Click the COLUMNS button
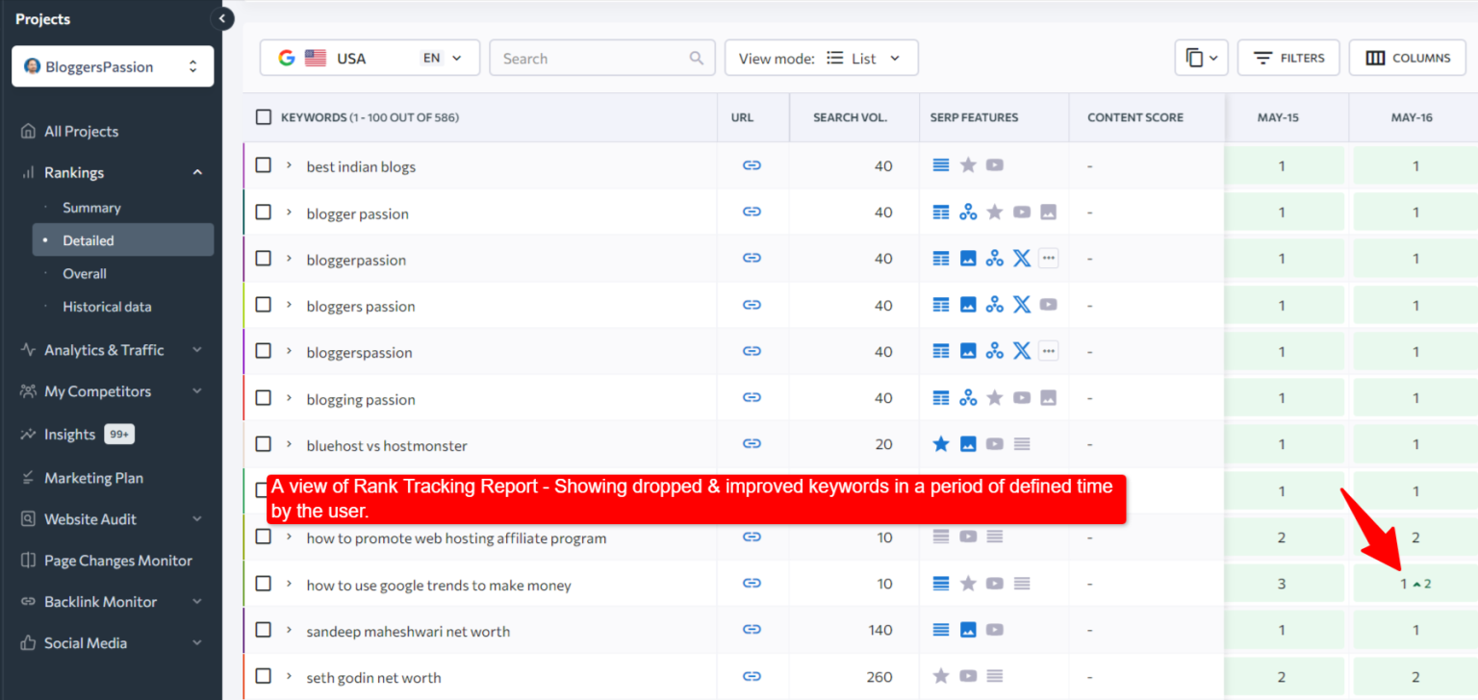 tap(1407, 58)
